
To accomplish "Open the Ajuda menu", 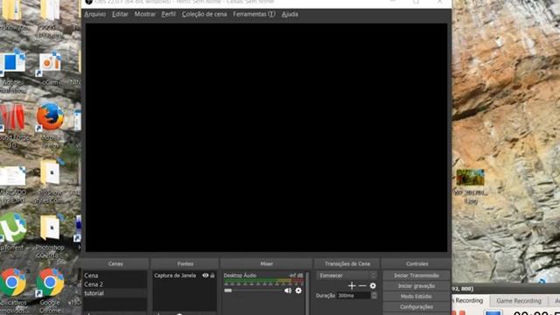I will [290, 14].
